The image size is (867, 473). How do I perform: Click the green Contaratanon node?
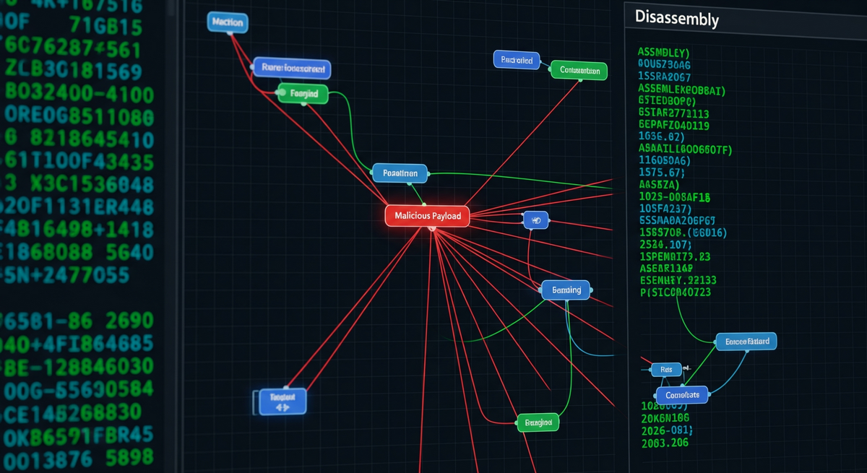[x=579, y=71]
